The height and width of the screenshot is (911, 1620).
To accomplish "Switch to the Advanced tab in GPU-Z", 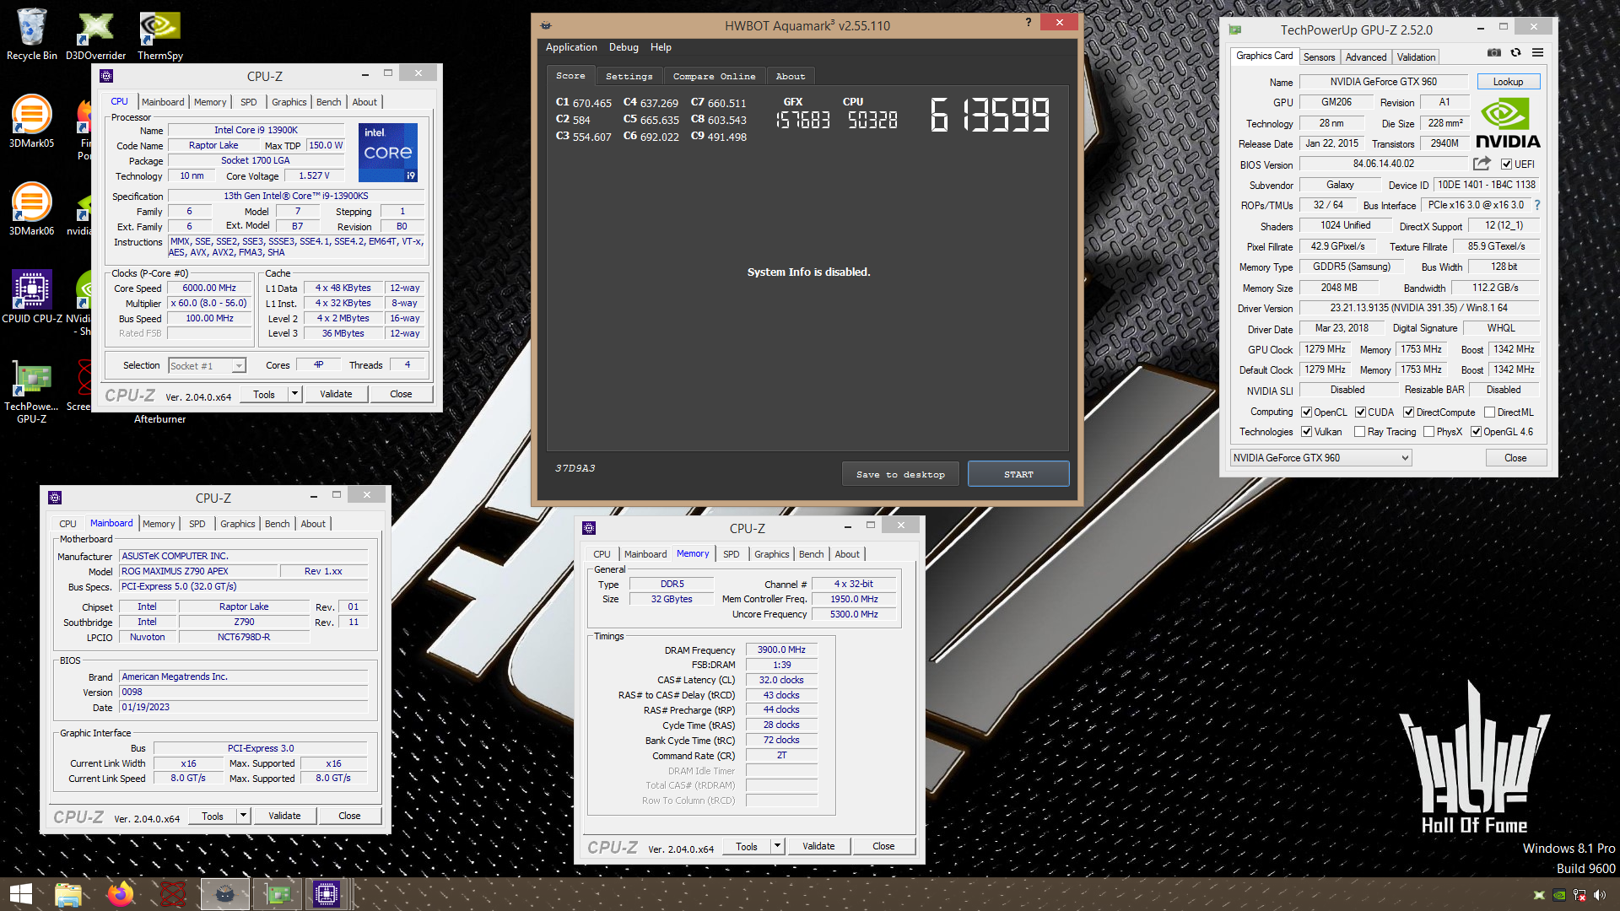I will (1365, 57).
